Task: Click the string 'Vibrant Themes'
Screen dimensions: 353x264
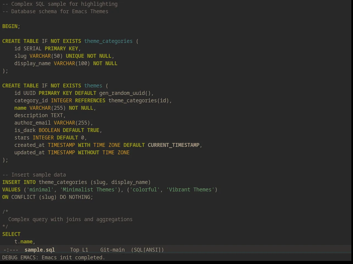Action: tap(190, 189)
